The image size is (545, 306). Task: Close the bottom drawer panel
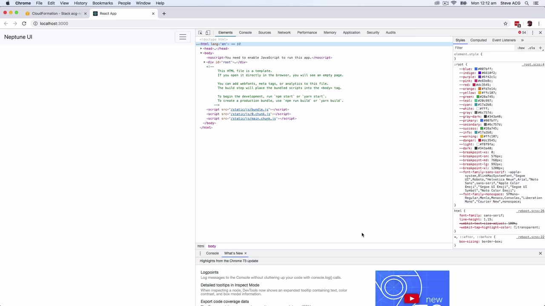[540, 253]
